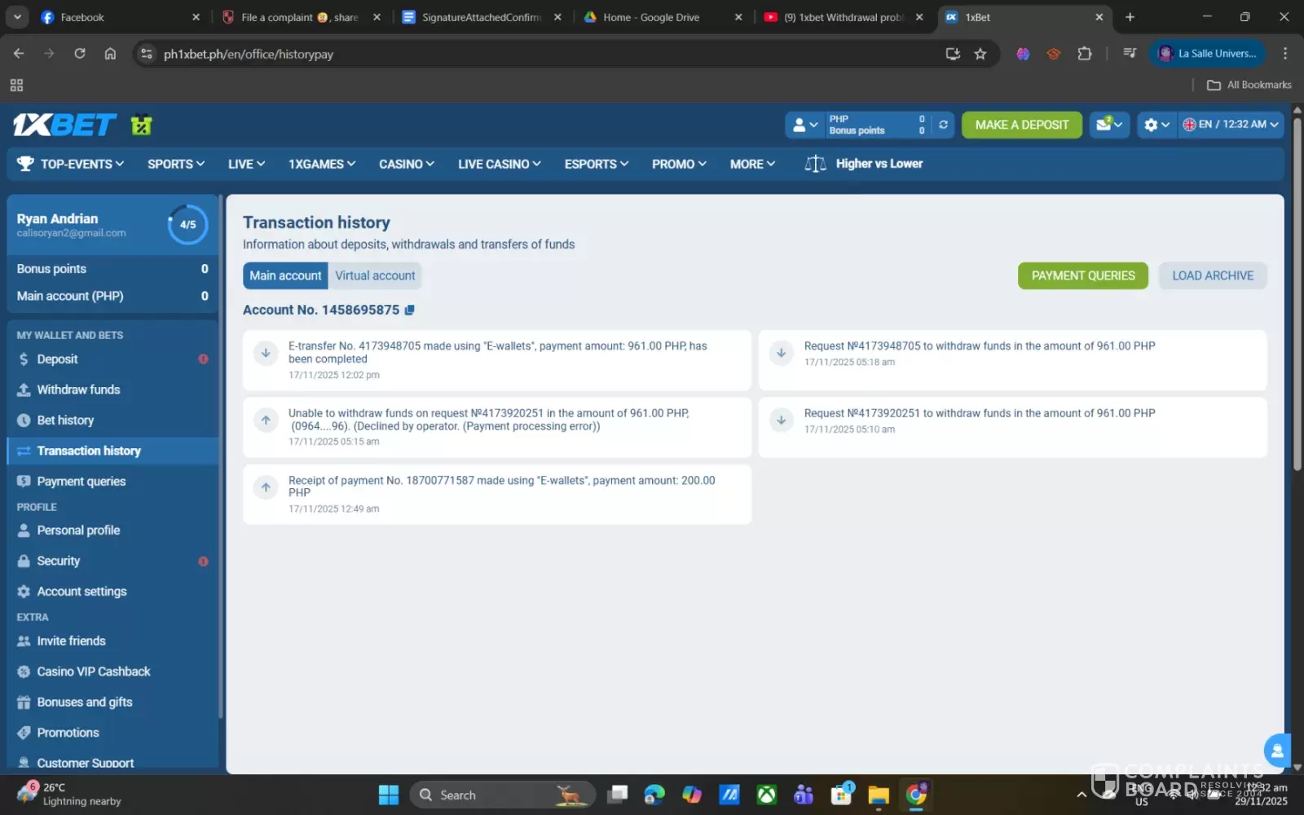Viewport: 1304px width, 815px height.
Task: Bookmark this page with the star icon
Action: (x=980, y=54)
